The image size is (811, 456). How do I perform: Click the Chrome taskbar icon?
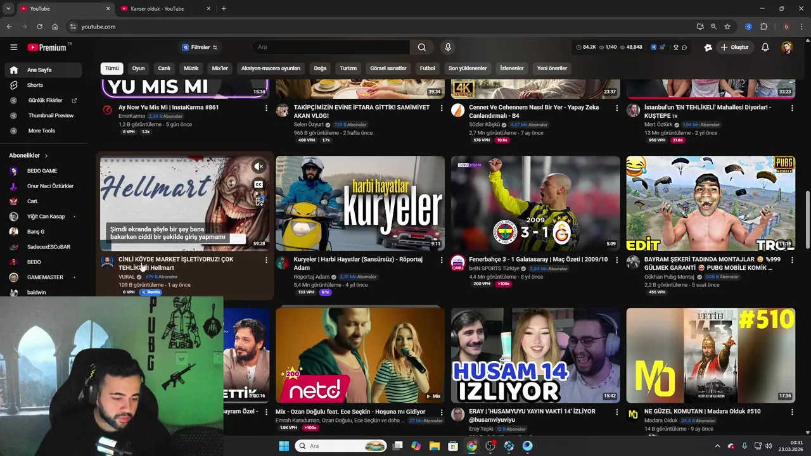(x=472, y=446)
